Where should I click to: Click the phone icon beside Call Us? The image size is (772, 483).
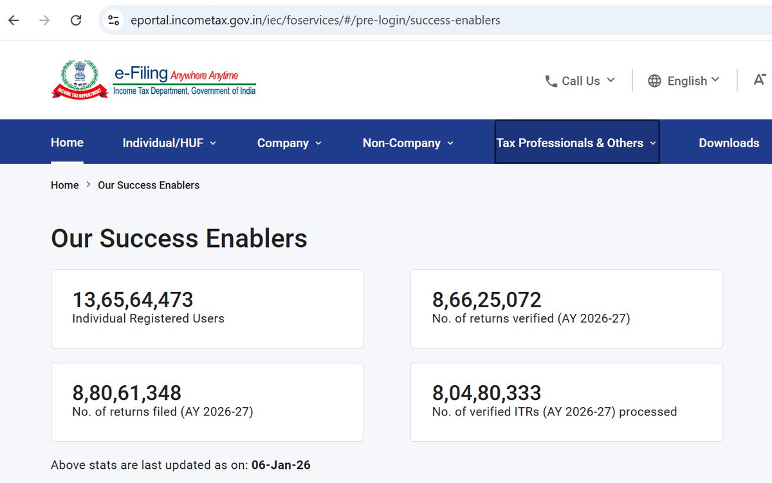point(551,81)
